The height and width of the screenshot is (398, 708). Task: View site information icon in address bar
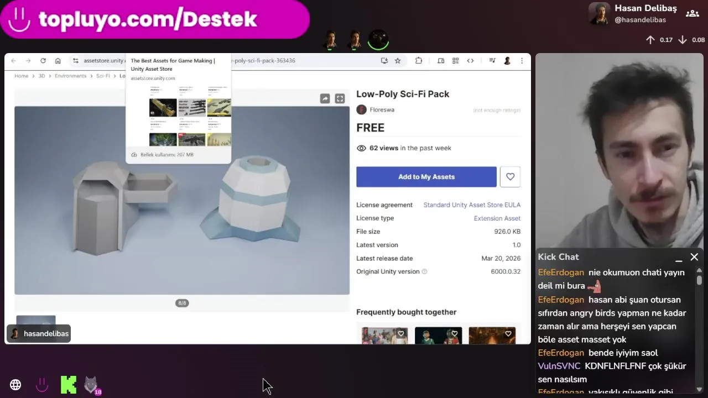click(x=76, y=61)
